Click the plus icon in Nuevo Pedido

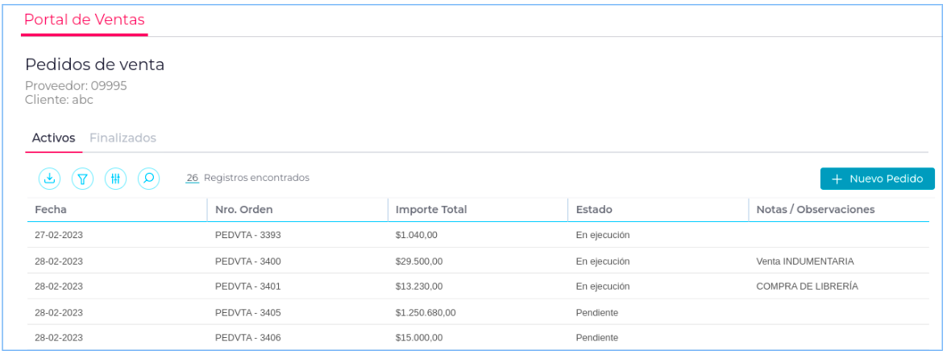coord(837,179)
